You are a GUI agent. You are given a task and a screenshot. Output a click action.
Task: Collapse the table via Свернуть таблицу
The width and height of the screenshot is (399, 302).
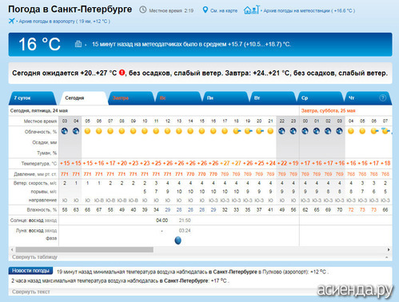(34, 257)
